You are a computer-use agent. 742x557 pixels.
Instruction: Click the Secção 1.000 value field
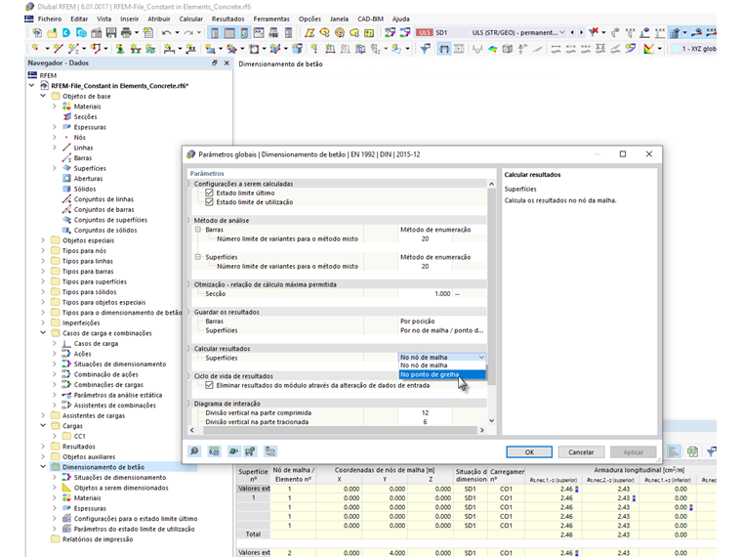tap(425, 294)
